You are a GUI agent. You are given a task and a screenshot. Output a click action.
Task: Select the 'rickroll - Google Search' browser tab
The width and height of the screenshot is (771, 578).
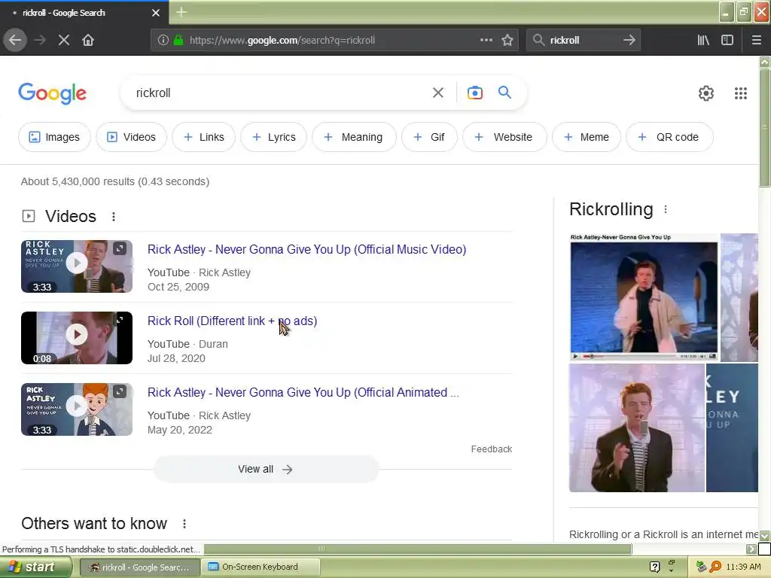point(84,12)
